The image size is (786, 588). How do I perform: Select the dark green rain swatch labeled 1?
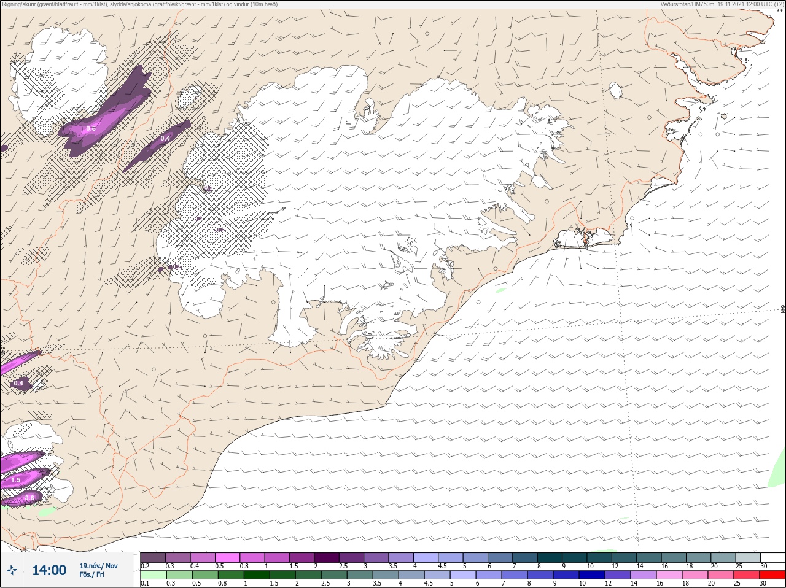point(257,575)
